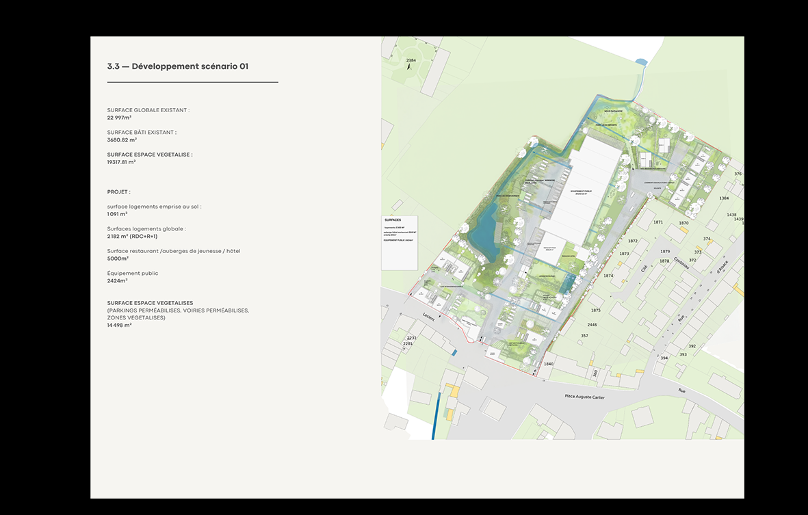Select the line "(PARKINGS PERMÉABILISES, VOIRIES PERMÉABILISES,"
This screenshot has height=515, width=808.
pos(179,311)
